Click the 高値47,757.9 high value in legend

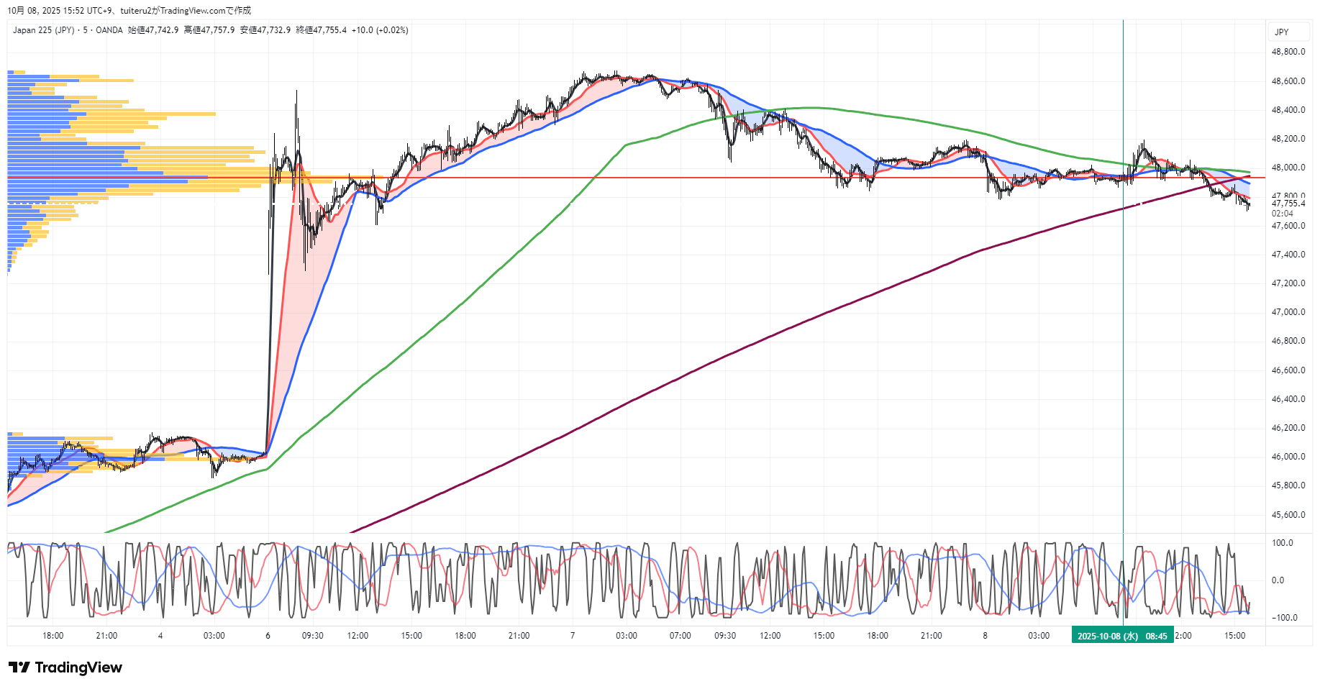pos(209,30)
